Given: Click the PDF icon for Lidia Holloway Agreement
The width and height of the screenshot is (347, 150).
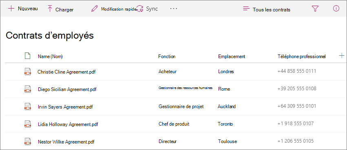Looking at the screenshot, I should [27, 124].
